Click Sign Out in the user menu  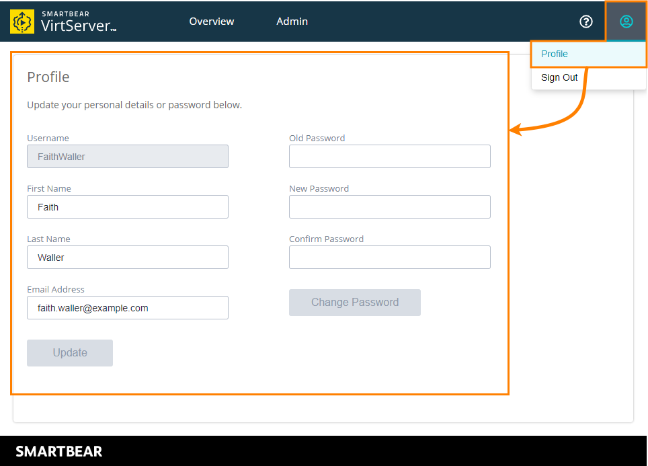pos(559,77)
